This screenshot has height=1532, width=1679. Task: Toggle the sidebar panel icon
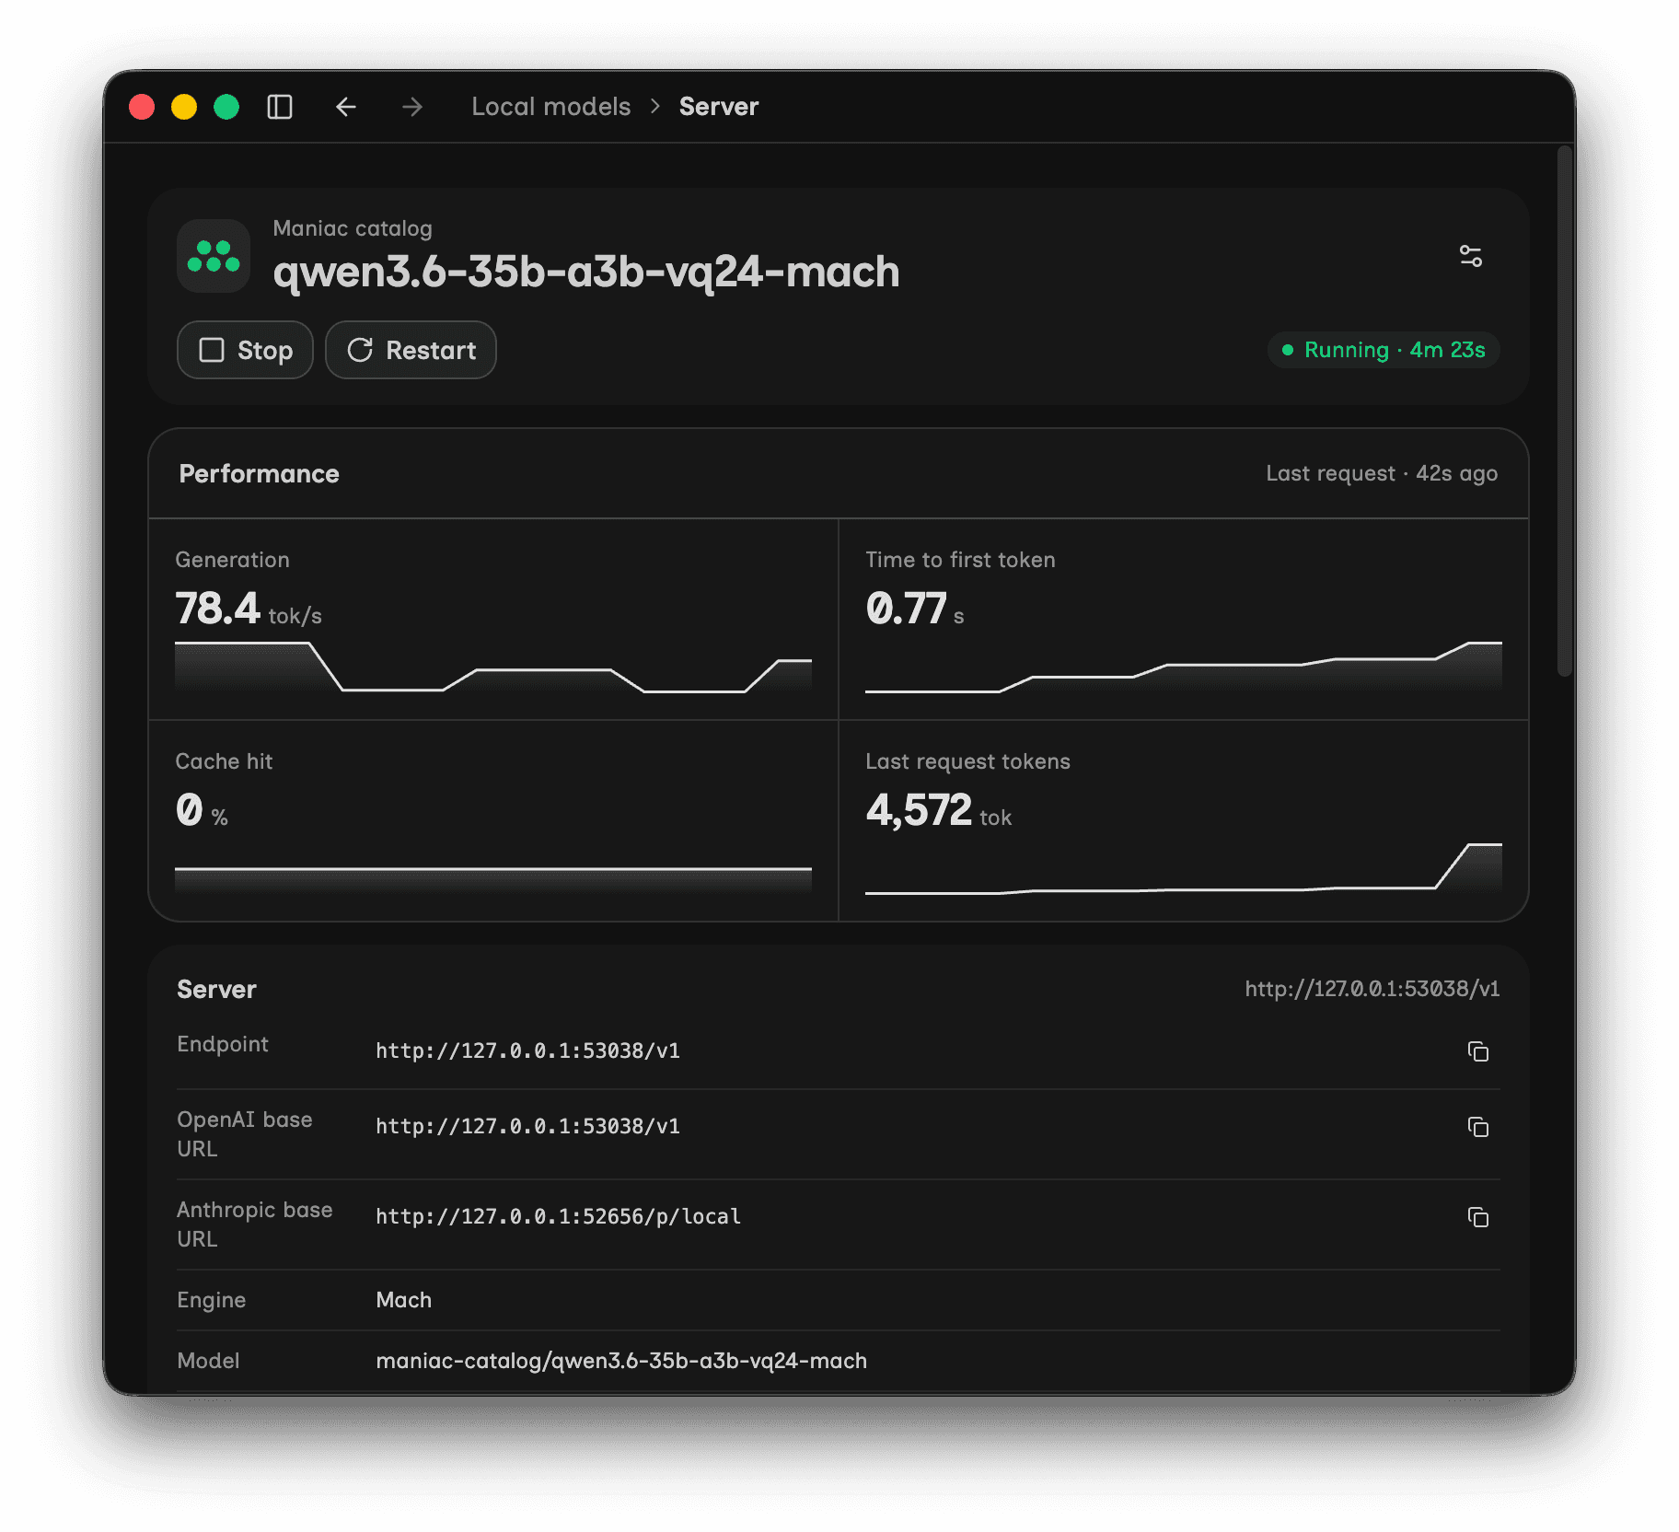point(280,107)
